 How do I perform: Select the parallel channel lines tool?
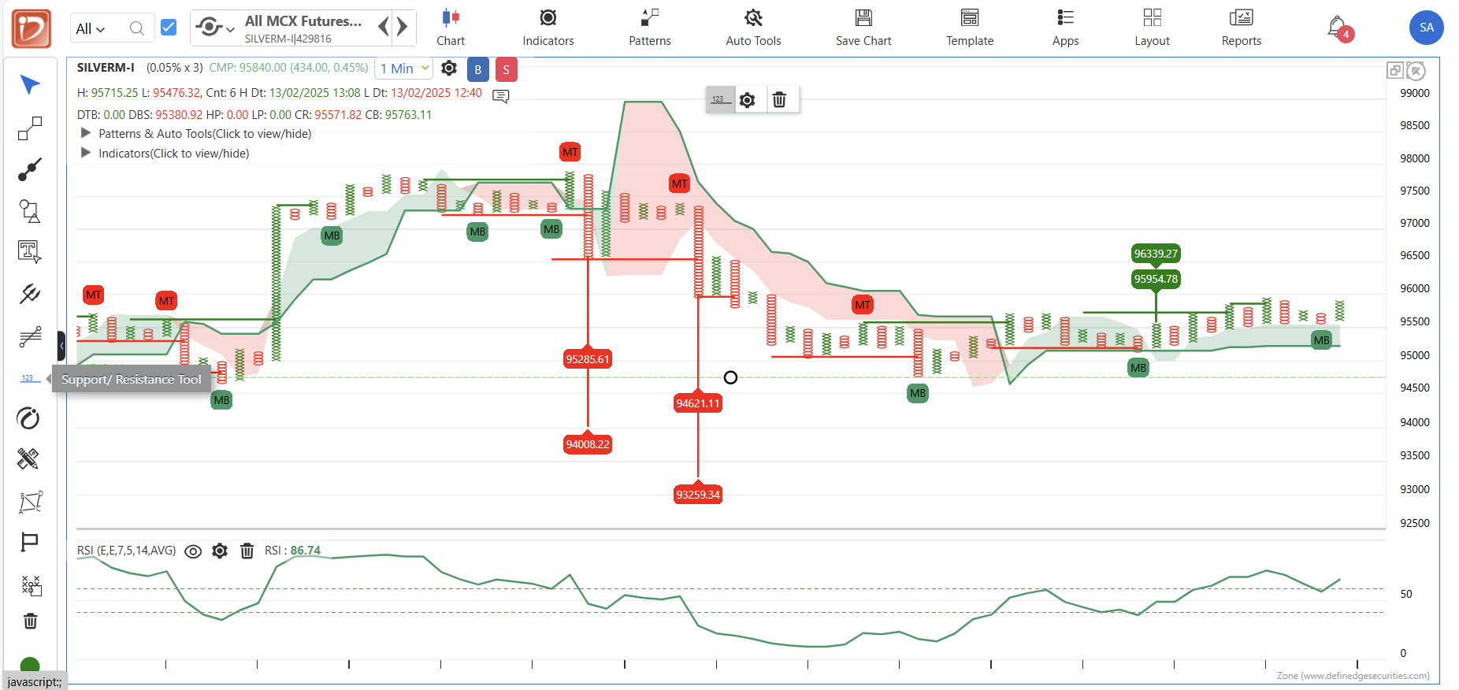tap(30, 337)
